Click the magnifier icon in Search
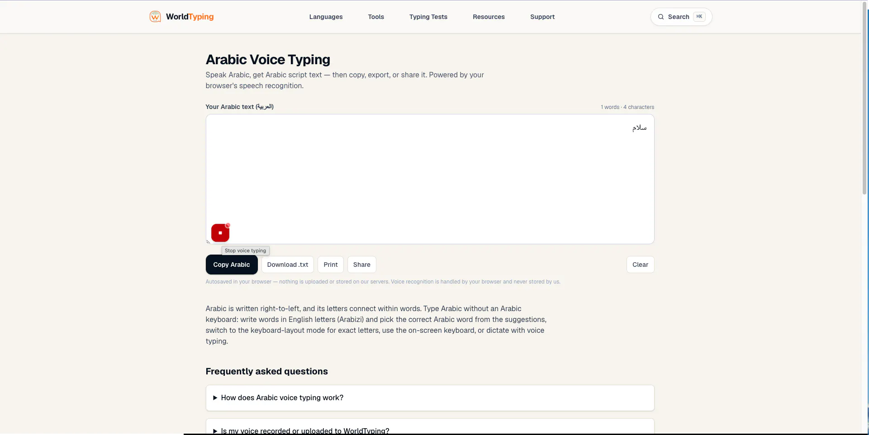Viewport: 869px width, 435px height. (661, 17)
